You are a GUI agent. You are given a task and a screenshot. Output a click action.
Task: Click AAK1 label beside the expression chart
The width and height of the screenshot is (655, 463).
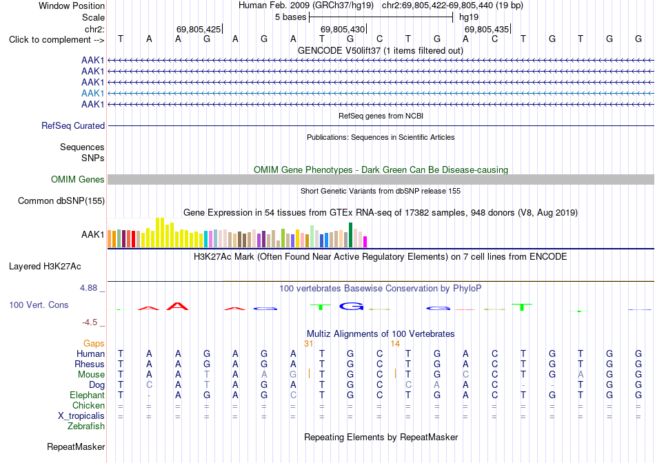coord(93,235)
